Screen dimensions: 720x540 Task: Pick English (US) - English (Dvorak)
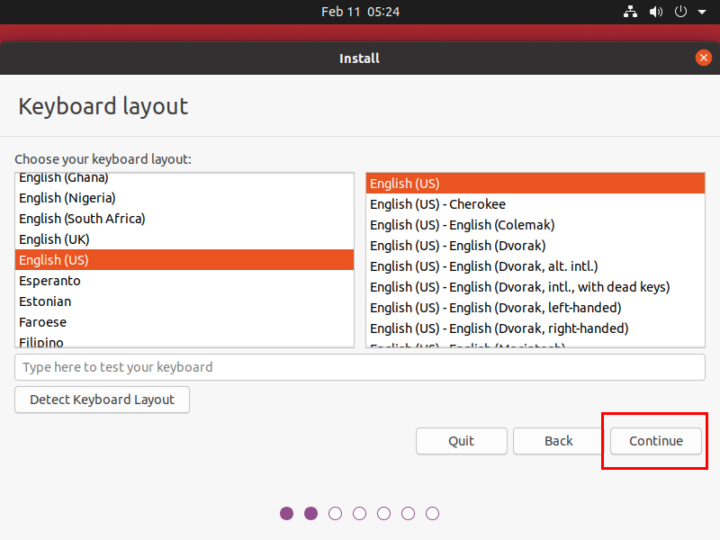535,245
